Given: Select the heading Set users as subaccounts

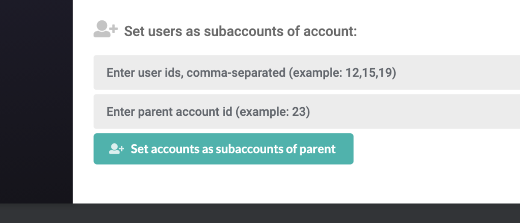Looking at the screenshot, I should point(240,31).
